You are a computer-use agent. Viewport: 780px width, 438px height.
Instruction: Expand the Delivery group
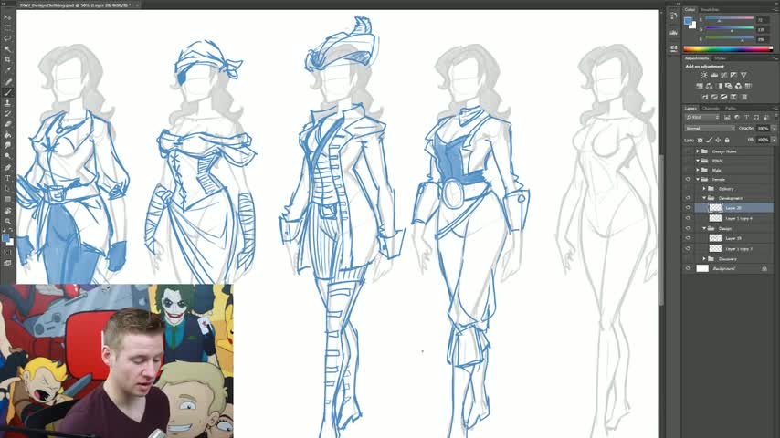point(704,188)
